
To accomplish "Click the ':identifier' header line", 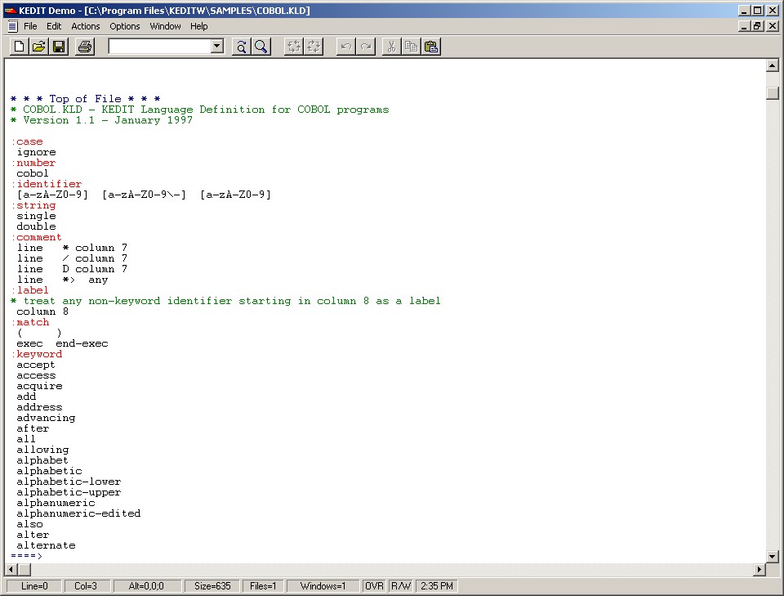I will click(x=47, y=184).
